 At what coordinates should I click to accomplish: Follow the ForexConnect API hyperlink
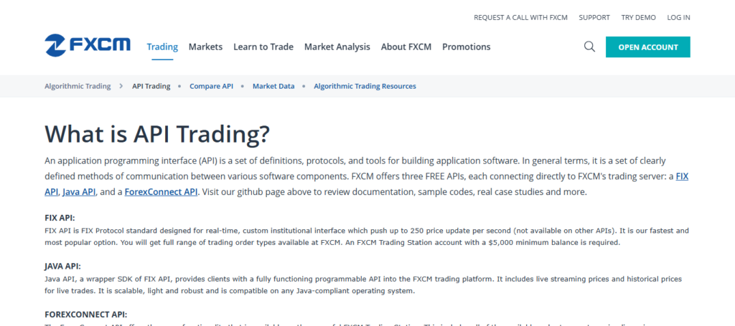[161, 192]
